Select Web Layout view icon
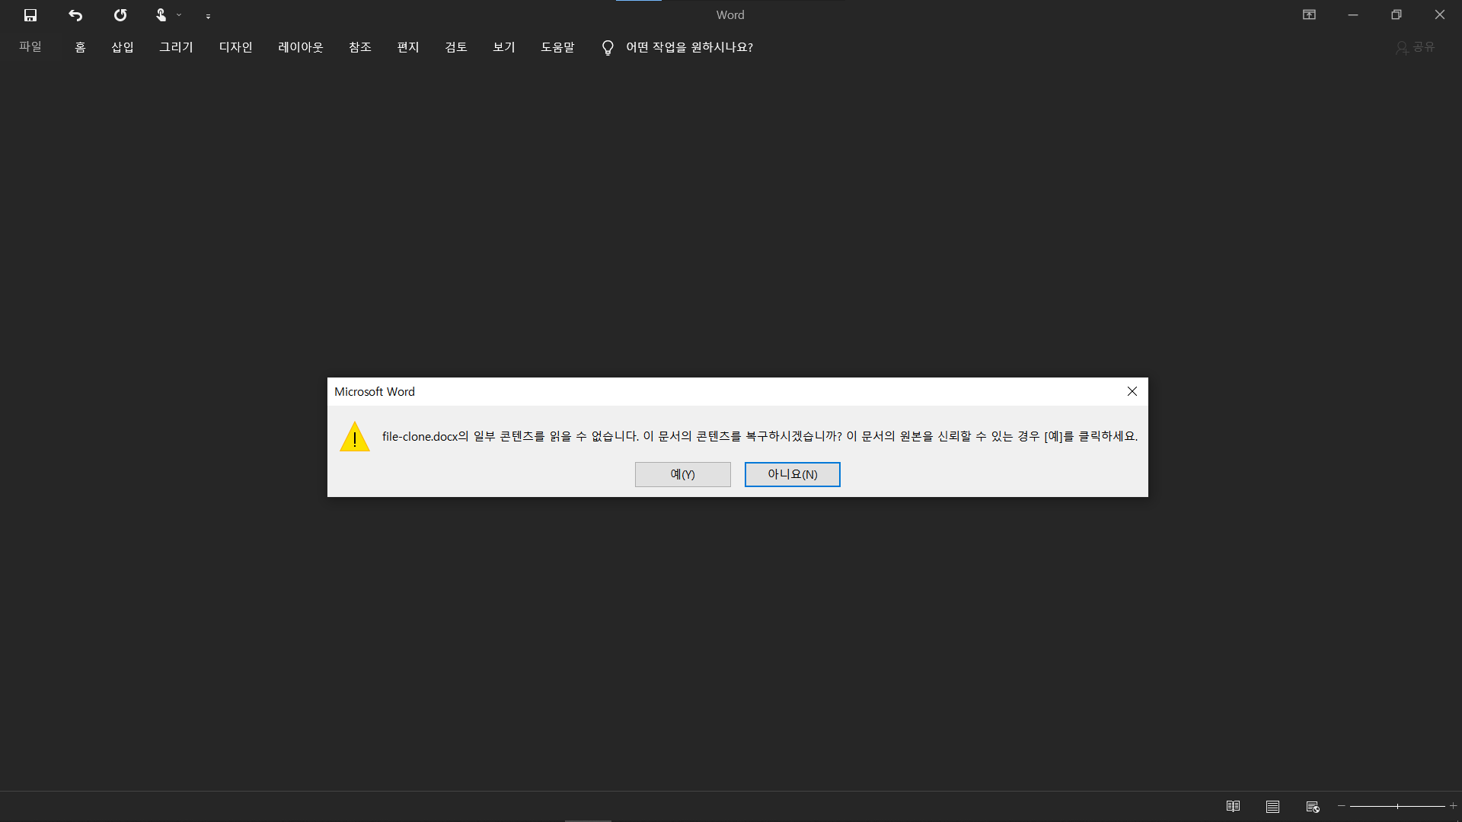 pyautogui.click(x=1312, y=806)
